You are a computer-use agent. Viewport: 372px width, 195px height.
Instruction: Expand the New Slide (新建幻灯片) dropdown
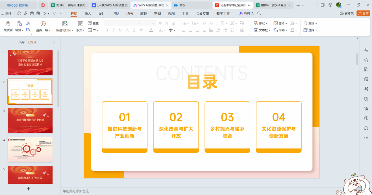pyautogui.click(x=65, y=30)
